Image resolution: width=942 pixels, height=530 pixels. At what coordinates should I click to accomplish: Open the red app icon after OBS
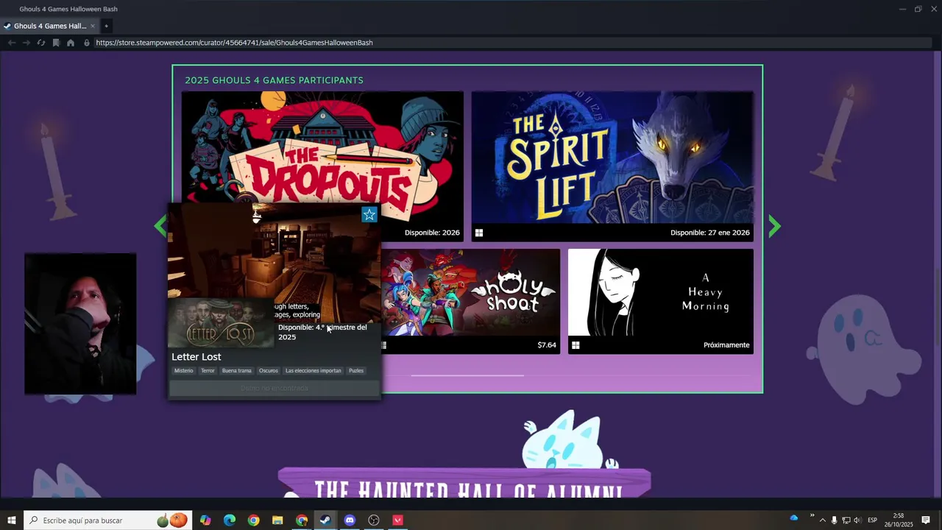pyautogui.click(x=398, y=520)
